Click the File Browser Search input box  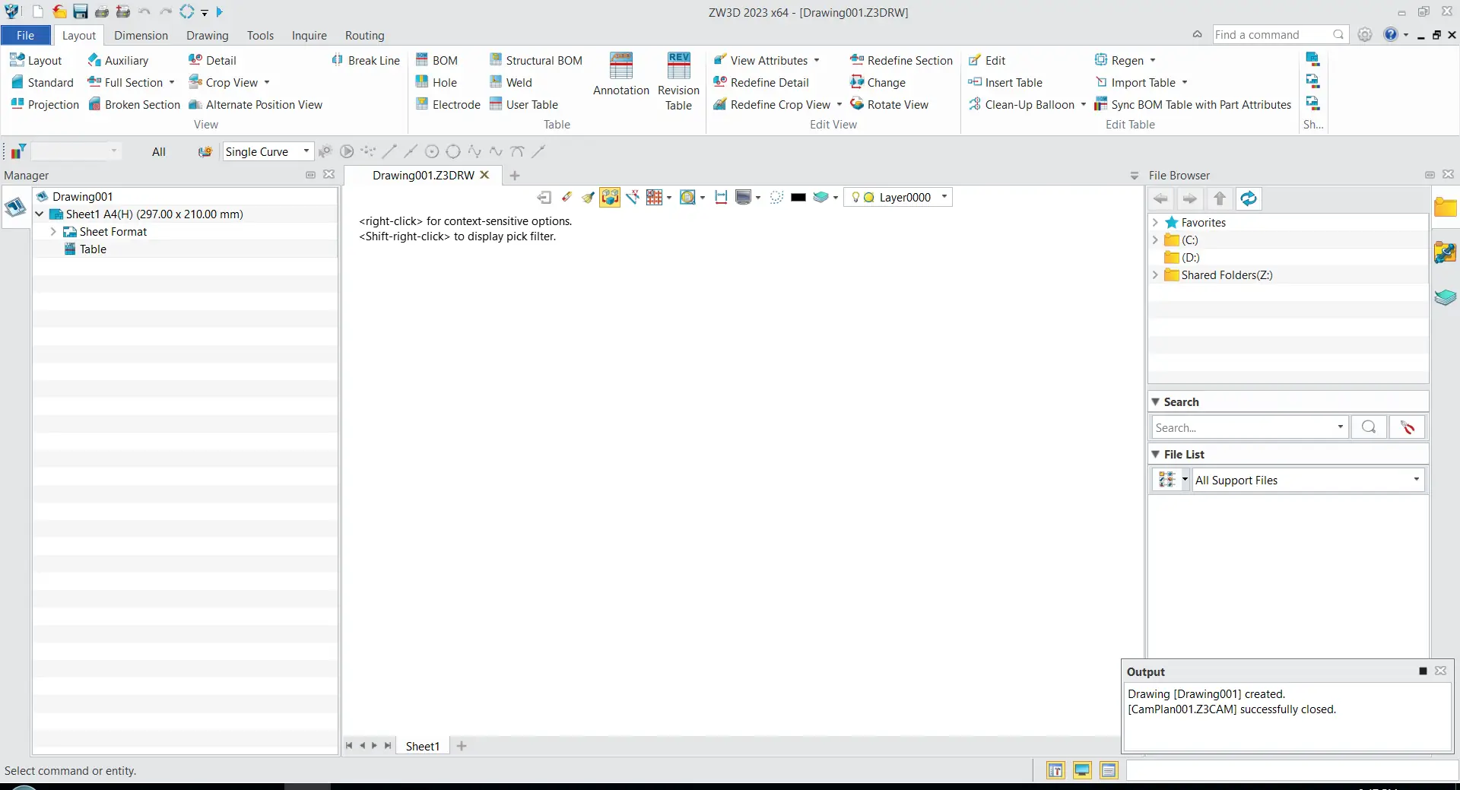[x=1250, y=427]
